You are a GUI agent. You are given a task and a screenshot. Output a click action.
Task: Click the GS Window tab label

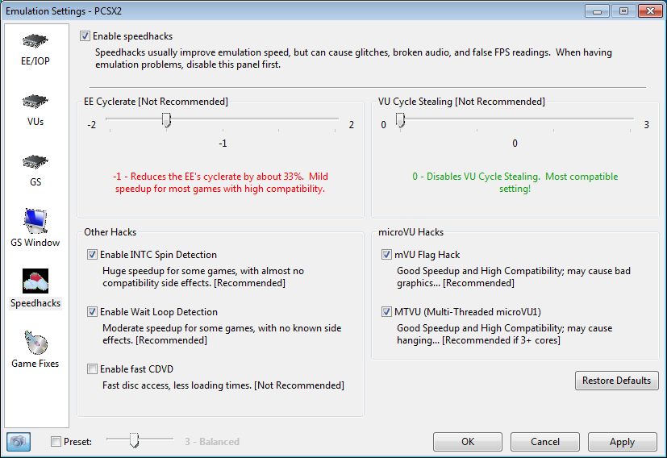pyautogui.click(x=35, y=243)
